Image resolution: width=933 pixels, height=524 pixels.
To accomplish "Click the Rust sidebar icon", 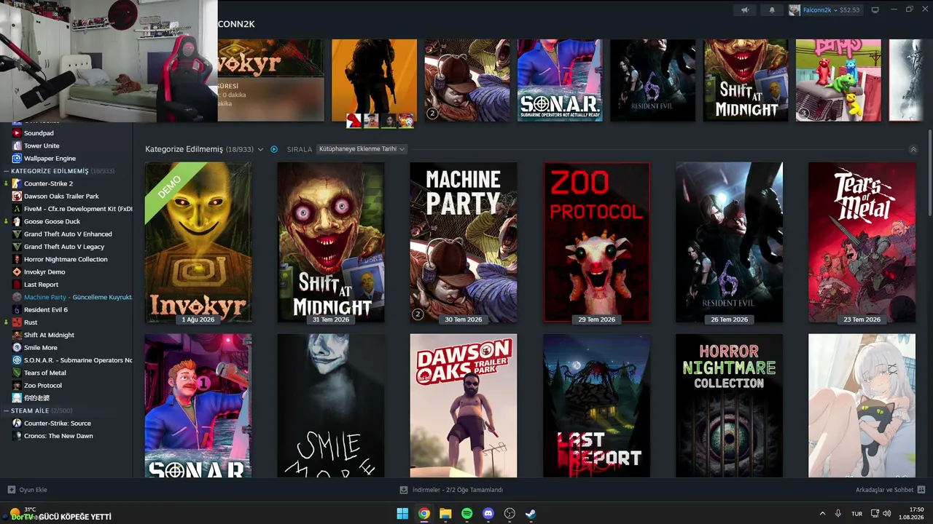I will (17, 322).
